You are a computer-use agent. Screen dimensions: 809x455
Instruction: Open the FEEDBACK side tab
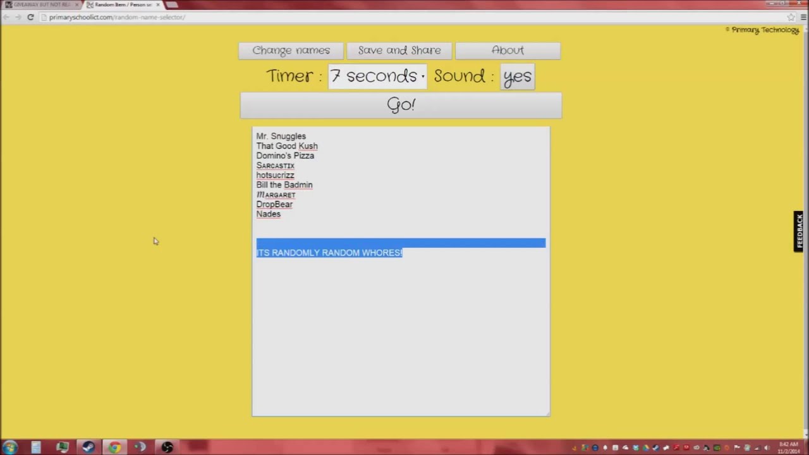click(800, 231)
